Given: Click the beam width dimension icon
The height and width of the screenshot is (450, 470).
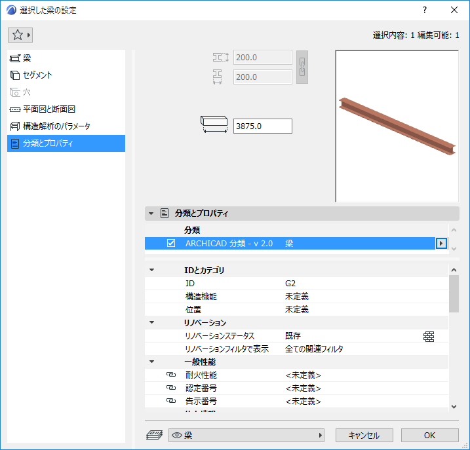Looking at the screenshot, I should (x=218, y=77).
